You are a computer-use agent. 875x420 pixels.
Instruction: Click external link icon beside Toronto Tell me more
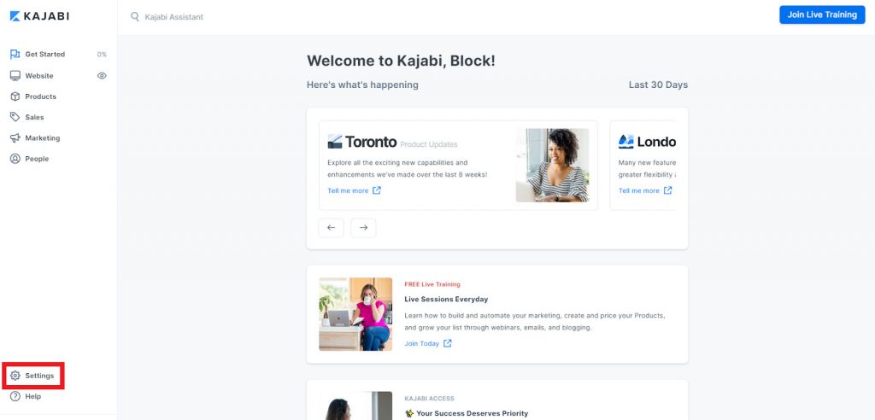(377, 190)
